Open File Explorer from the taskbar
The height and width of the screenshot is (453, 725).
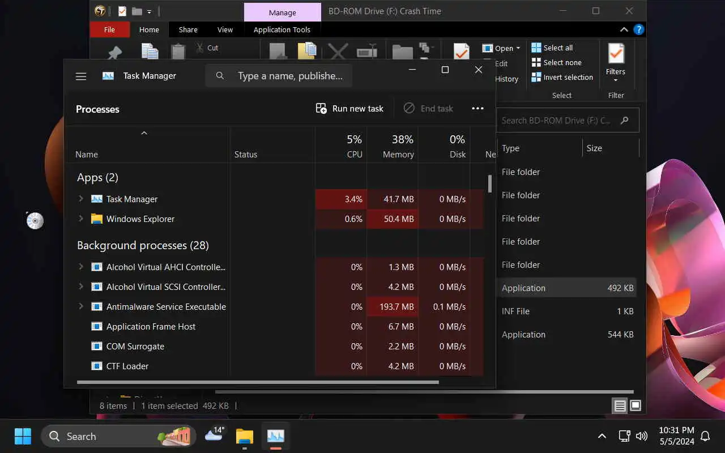[x=245, y=436]
